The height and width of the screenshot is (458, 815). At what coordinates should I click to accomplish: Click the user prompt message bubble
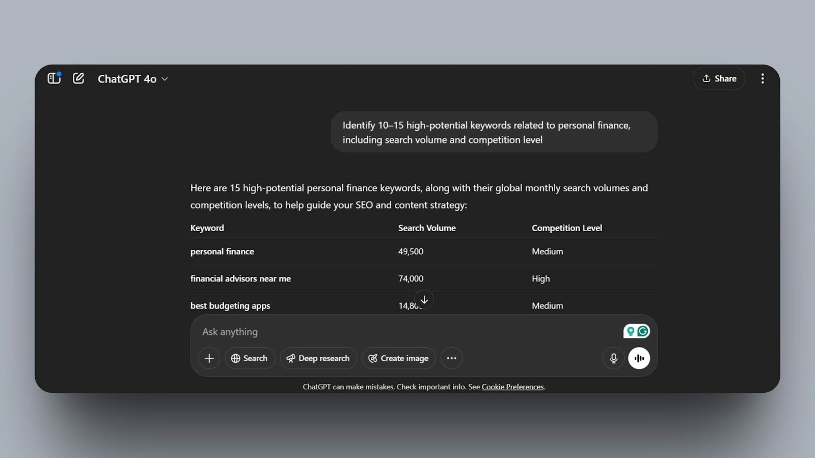(x=494, y=132)
